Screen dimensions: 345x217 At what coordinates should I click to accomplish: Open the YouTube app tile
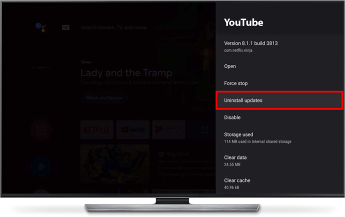pyautogui.click(x=132, y=129)
